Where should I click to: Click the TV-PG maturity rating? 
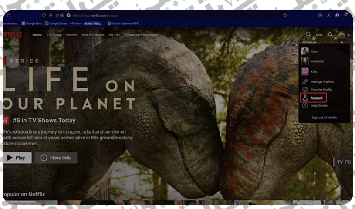pyautogui.click(x=344, y=162)
